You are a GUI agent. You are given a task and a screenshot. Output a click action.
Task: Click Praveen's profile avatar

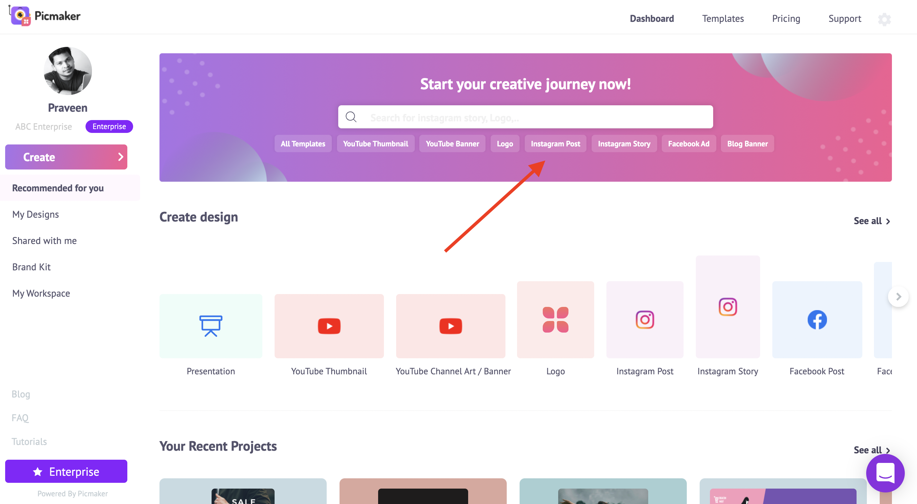point(68,71)
